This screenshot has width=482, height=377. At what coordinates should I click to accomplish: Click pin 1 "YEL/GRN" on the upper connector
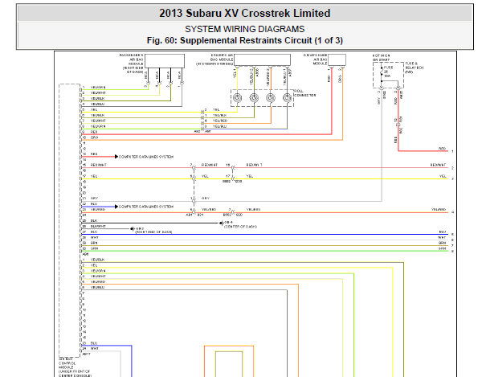(x=98, y=88)
